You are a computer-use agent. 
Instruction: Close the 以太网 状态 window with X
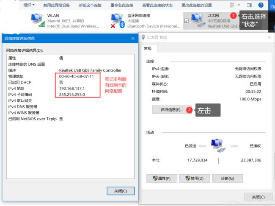click(x=269, y=37)
